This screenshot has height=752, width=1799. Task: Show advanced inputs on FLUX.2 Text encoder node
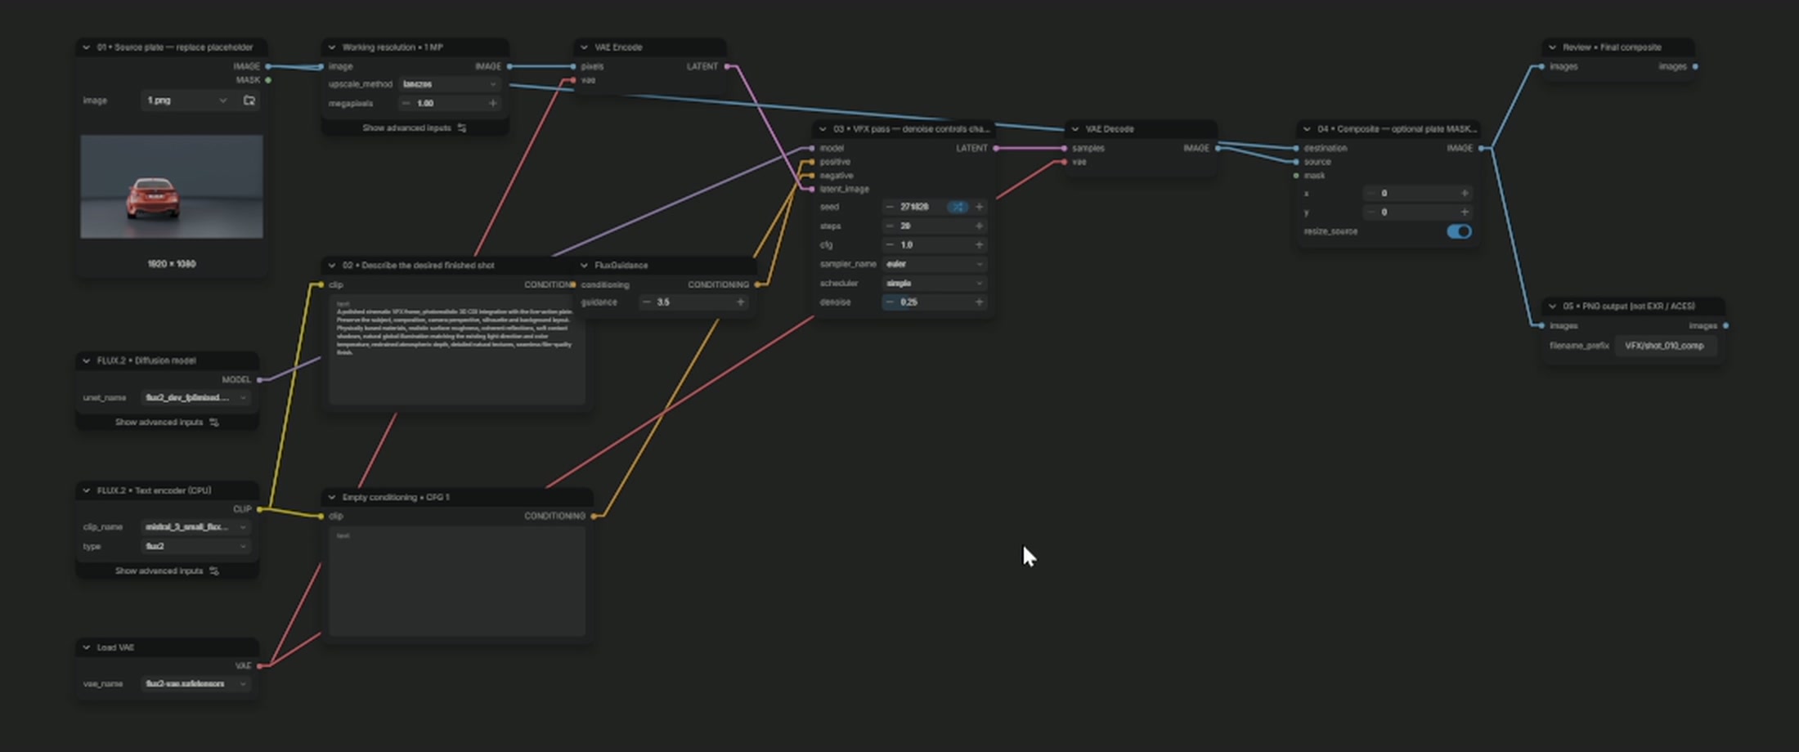point(167,571)
